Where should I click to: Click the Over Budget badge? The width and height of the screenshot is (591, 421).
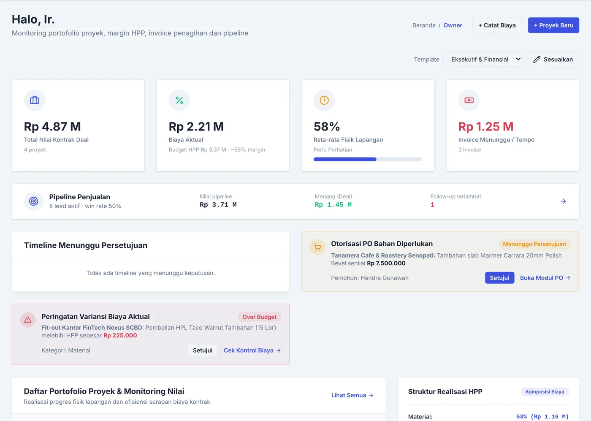pyautogui.click(x=259, y=317)
